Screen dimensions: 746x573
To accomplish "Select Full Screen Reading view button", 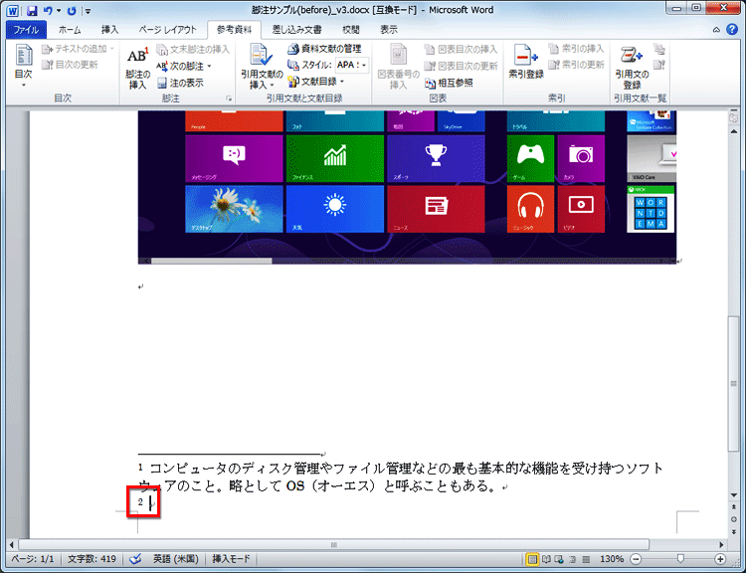I will [547, 559].
